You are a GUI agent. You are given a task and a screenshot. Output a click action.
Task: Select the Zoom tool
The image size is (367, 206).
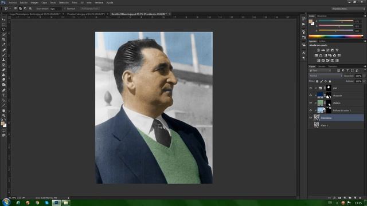tap(3, 116)
